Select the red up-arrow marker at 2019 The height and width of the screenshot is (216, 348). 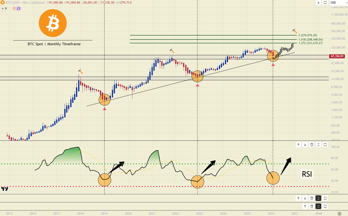pyautogui.click(x=104, y=108)
